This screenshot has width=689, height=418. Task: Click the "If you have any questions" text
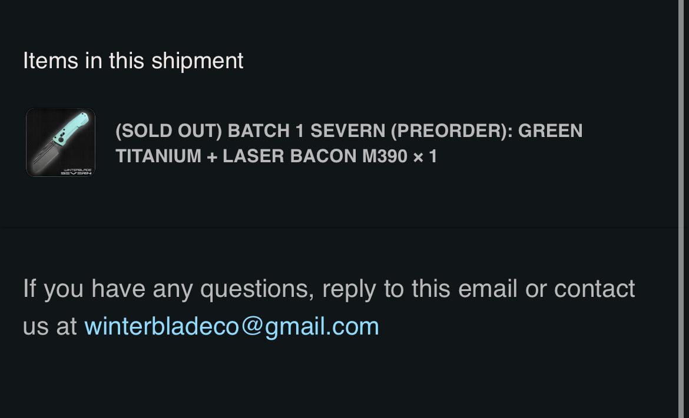click(168, 289)
